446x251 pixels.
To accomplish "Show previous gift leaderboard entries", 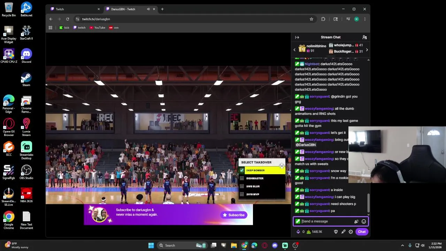I will point(294,50).
